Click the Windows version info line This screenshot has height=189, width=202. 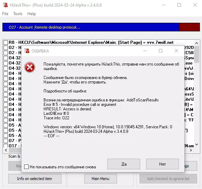click(x=108, y=127)
